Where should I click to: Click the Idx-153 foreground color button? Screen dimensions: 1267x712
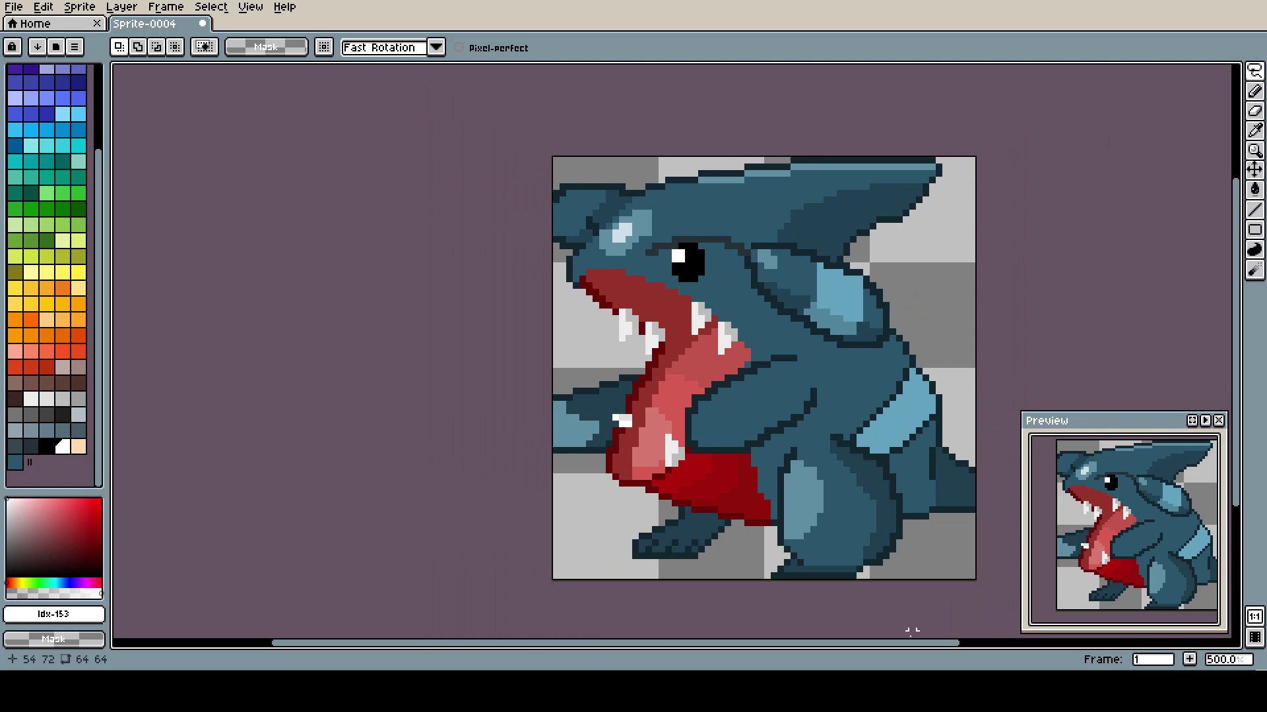53,614
